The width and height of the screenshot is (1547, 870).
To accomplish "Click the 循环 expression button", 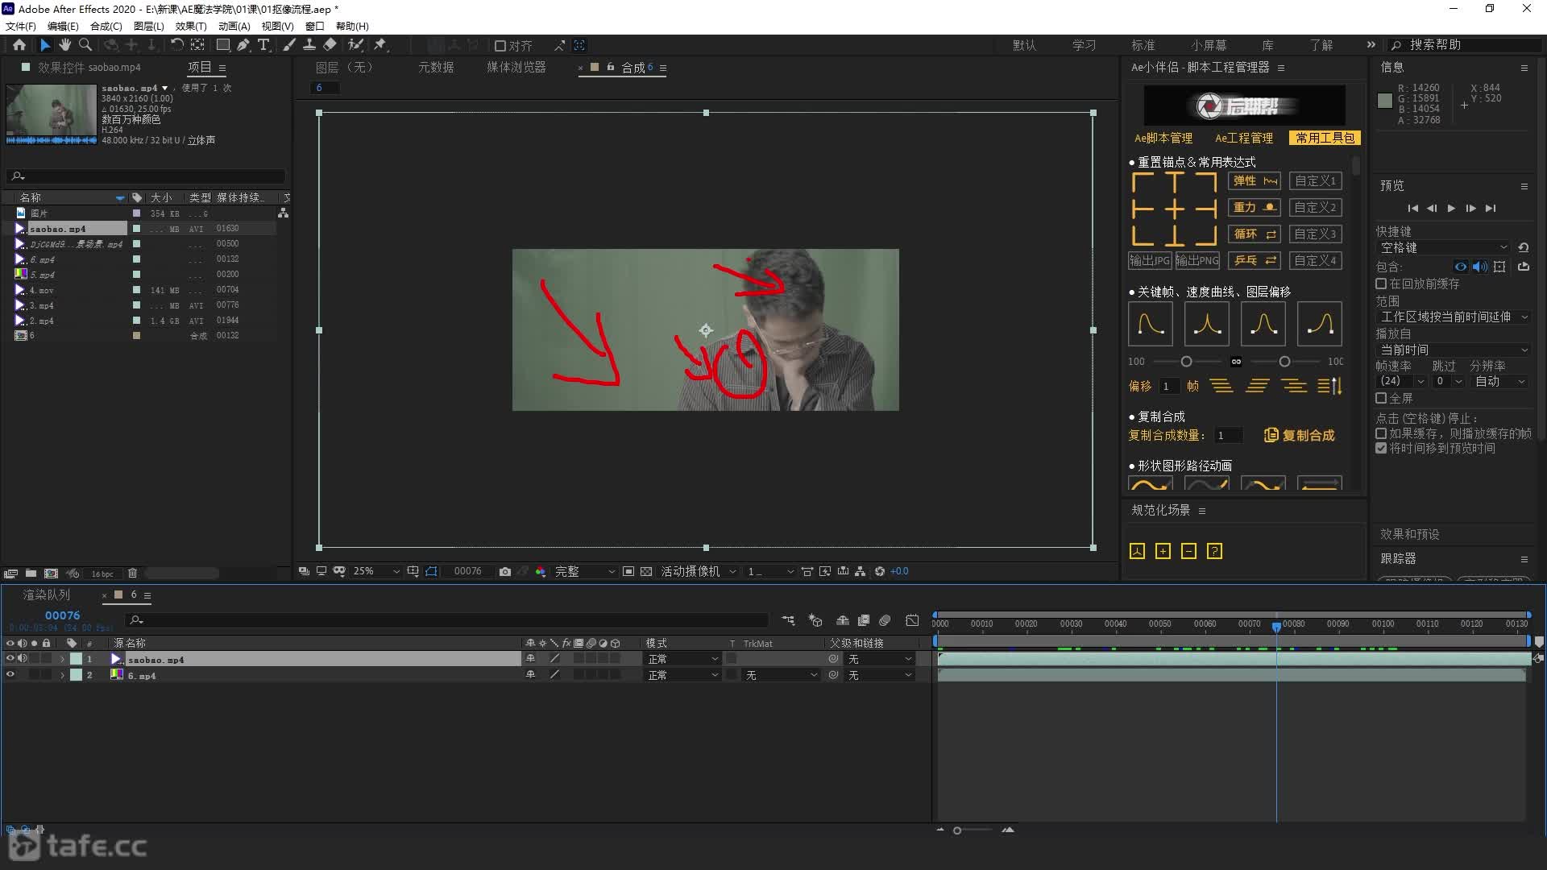I will tap(1254, 234).
